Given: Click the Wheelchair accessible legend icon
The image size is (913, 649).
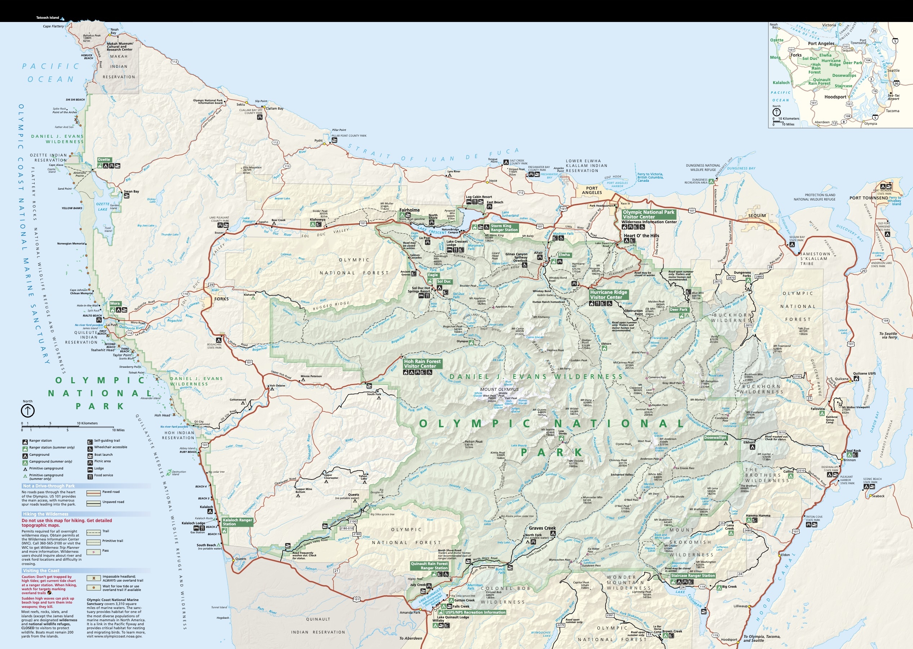Looking at the screenshot, I should (90, 449).
